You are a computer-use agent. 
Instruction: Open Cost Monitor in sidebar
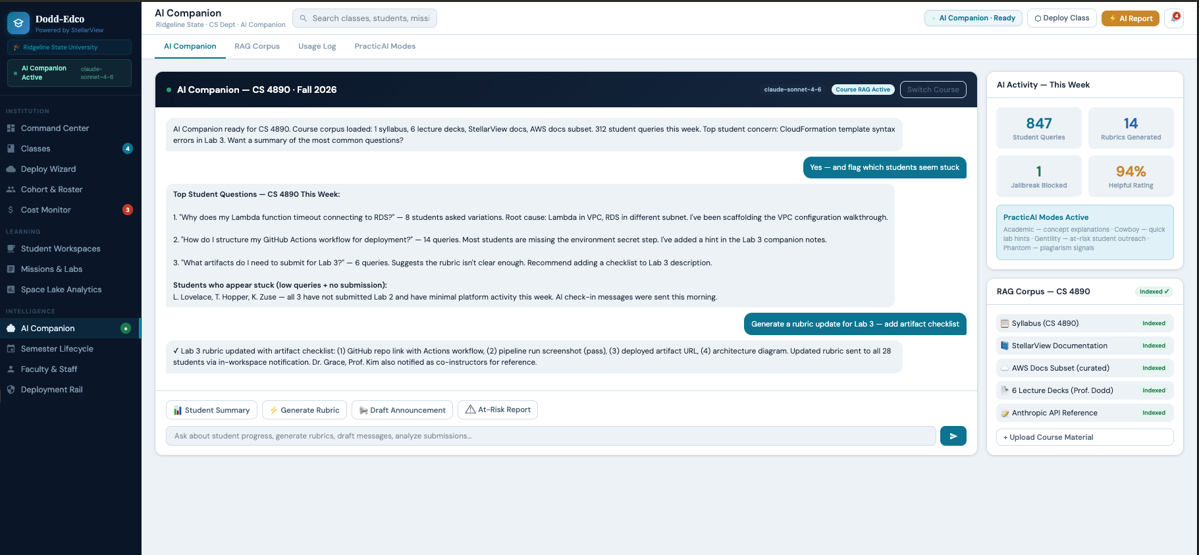45,210
